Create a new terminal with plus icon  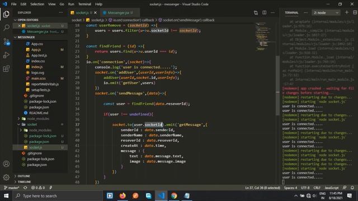point(347,12)
